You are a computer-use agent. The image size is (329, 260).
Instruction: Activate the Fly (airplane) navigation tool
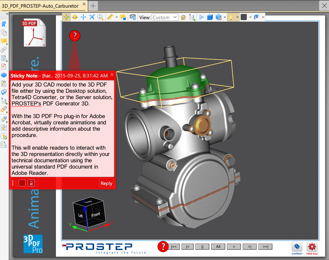point(92,17)
